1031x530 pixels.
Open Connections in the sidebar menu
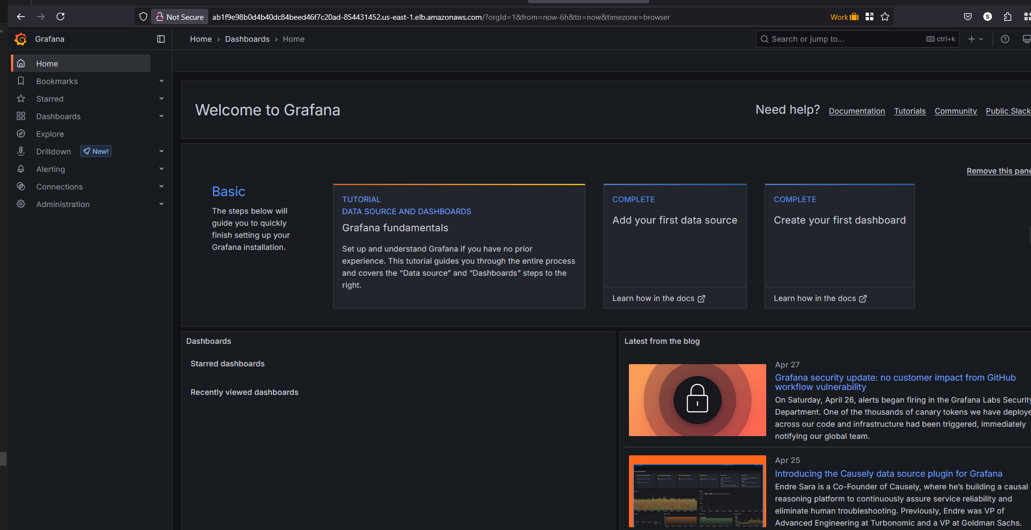tap(59, 187)
